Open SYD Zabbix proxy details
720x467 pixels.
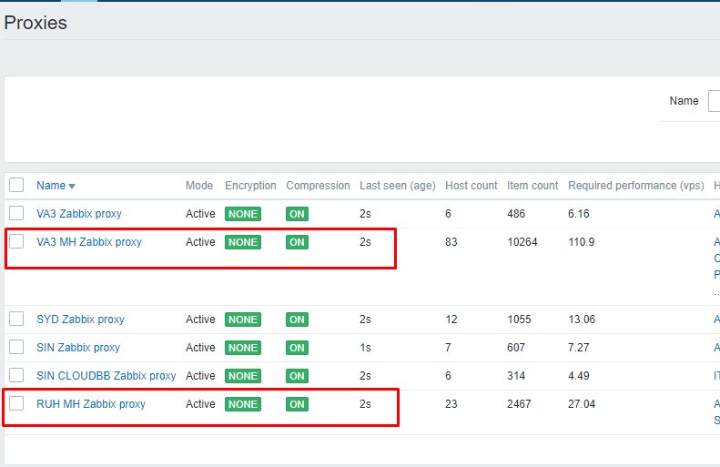[80, 320]
